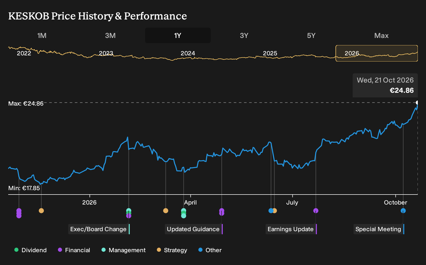This screenshot has height=265, width=426.
Task: Switch to the 3M range tab
Action: click(110, 35)
